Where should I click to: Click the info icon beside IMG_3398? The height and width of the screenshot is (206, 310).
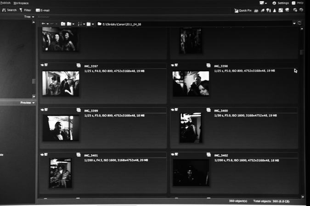209,65
